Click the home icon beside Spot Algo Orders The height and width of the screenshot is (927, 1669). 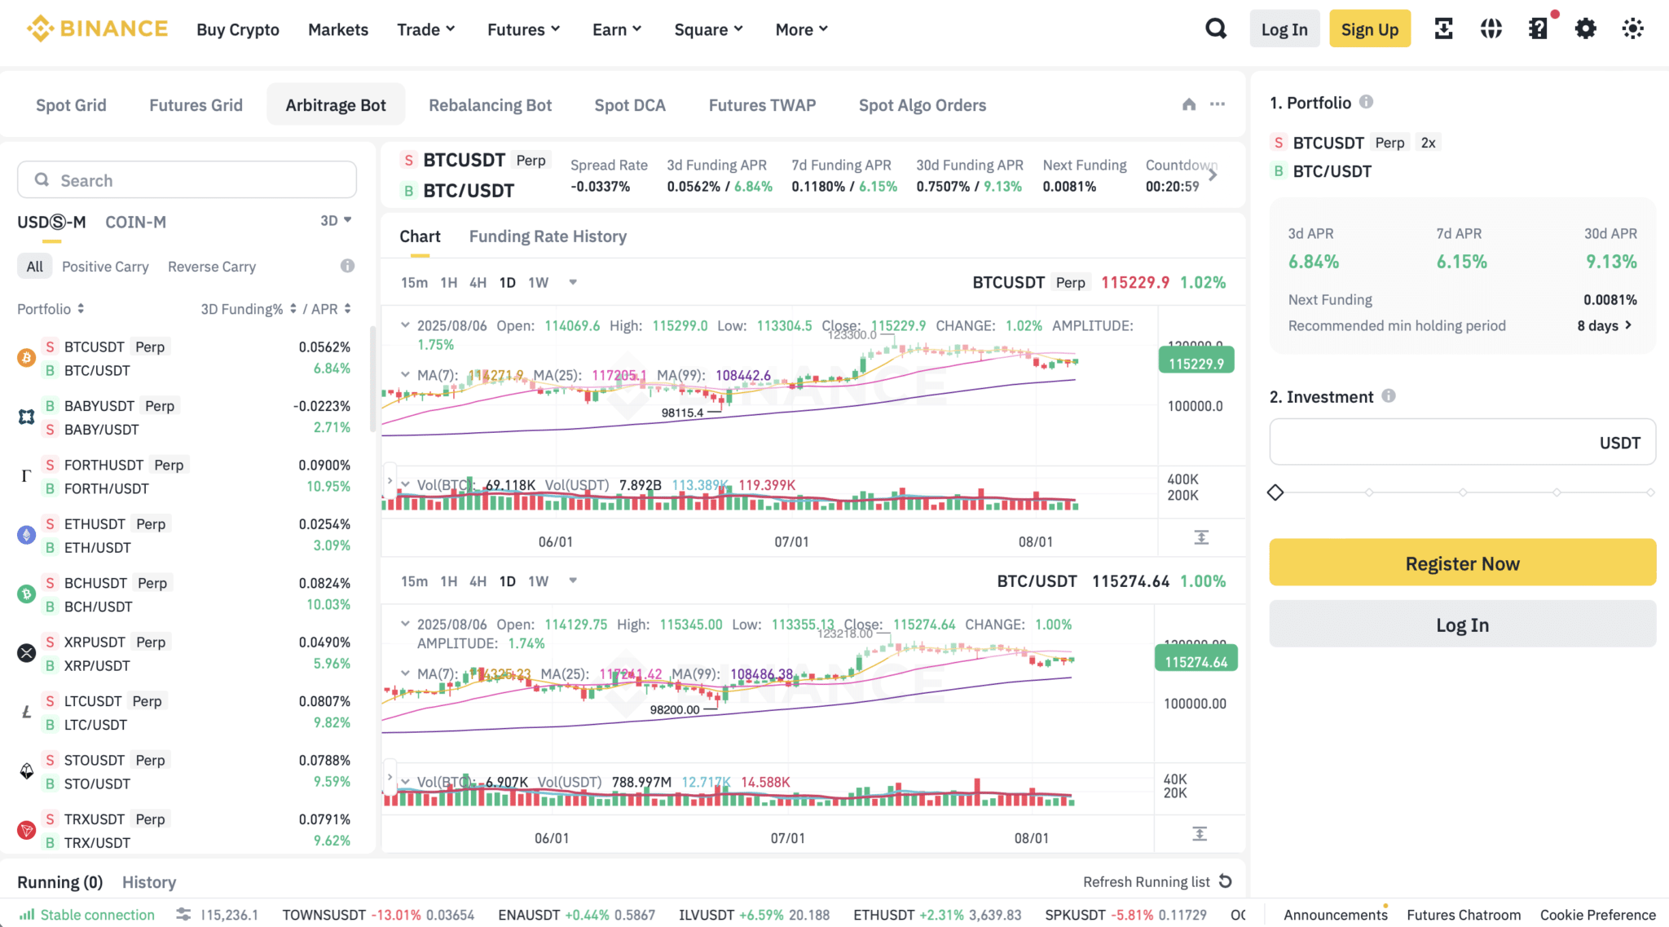tap(1189, 104)
